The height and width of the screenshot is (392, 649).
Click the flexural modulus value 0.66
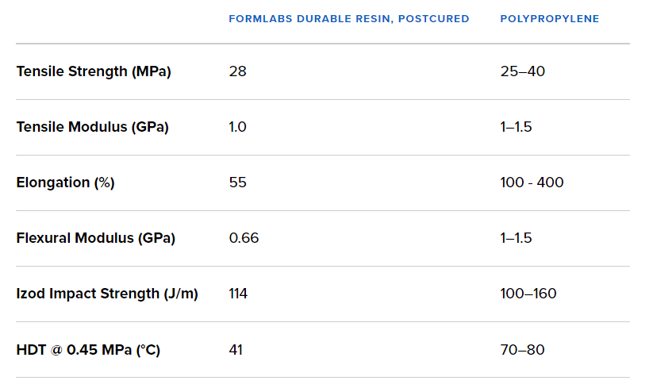(x=244, y=238)
